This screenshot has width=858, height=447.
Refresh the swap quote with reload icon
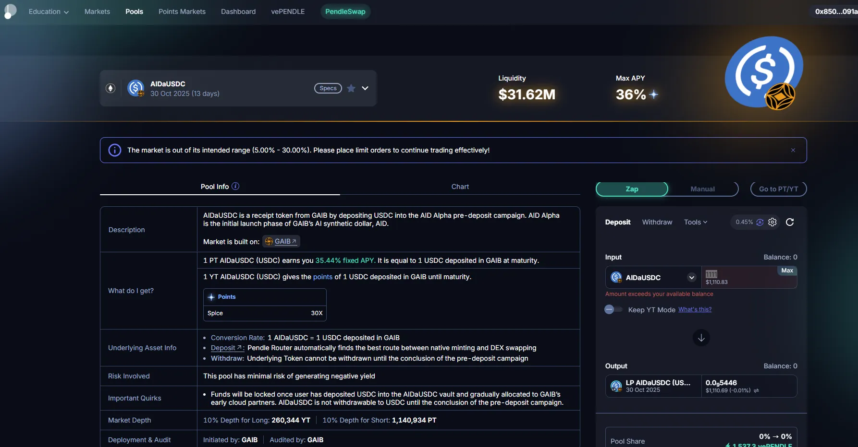[790, 222]
